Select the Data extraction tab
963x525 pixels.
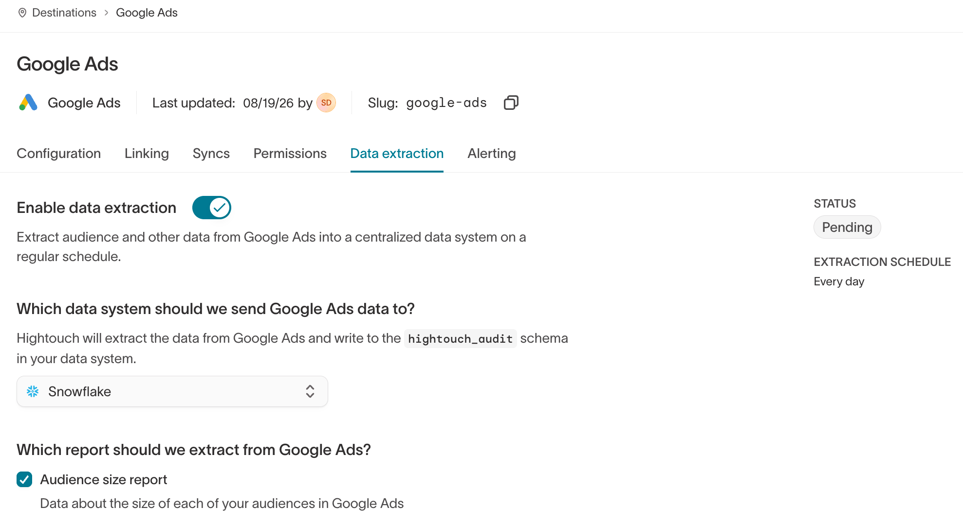pos(397,154)
